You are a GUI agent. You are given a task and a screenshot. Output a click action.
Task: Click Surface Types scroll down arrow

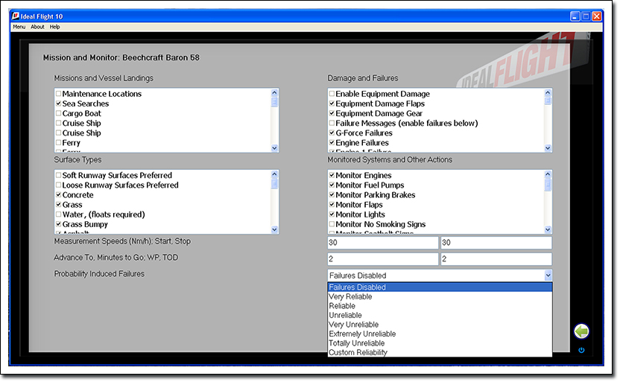274,229
